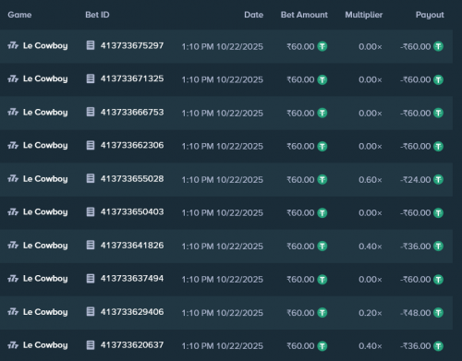Select 0.00× multiplier for bet 413733662306
This screenshot has width=462, height=361.
(x=371, y=147)
